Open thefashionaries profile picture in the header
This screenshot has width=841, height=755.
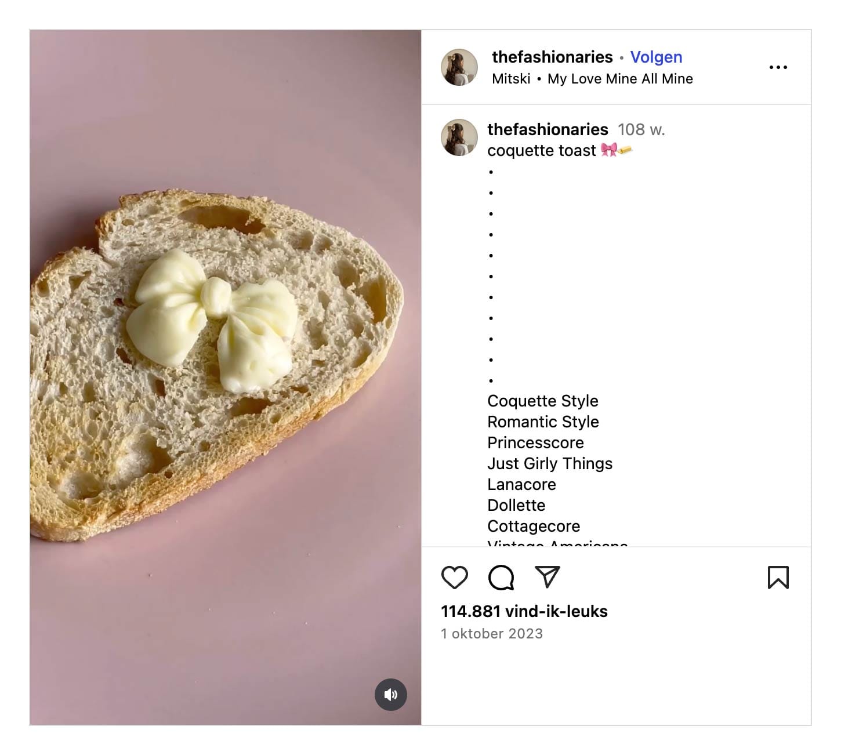[x=459, y=67]
